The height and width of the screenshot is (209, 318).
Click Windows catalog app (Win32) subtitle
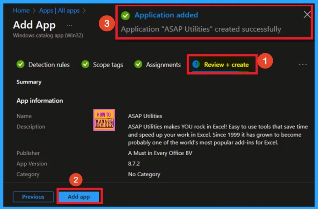point(48,35)
